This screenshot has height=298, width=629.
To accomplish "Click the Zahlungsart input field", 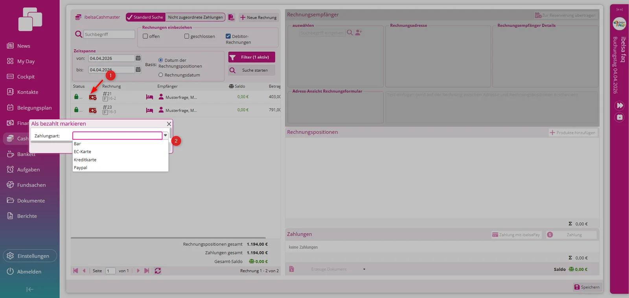I will click(x=118, y=135).
